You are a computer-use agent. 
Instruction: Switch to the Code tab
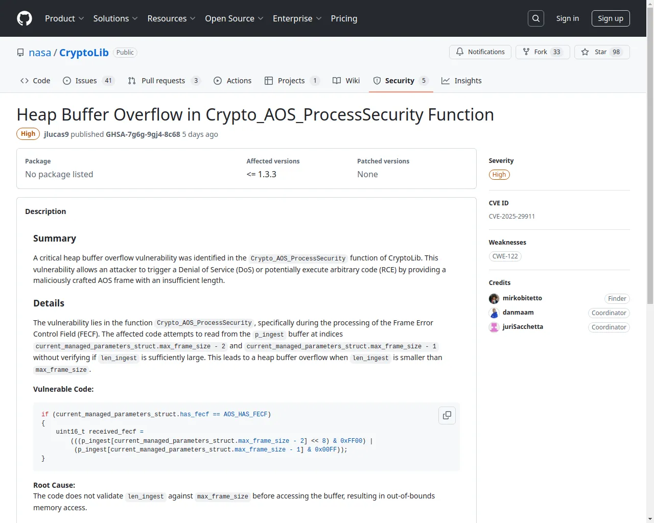tap(35, 81)
